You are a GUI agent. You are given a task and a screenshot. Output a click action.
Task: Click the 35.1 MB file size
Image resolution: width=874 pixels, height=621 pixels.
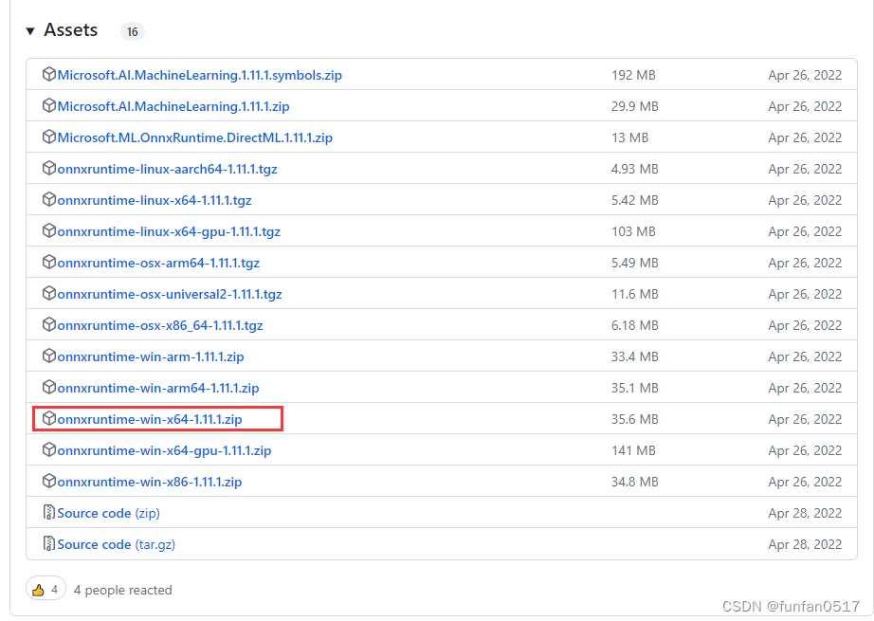pyautogui.click(x=635, y=387)
